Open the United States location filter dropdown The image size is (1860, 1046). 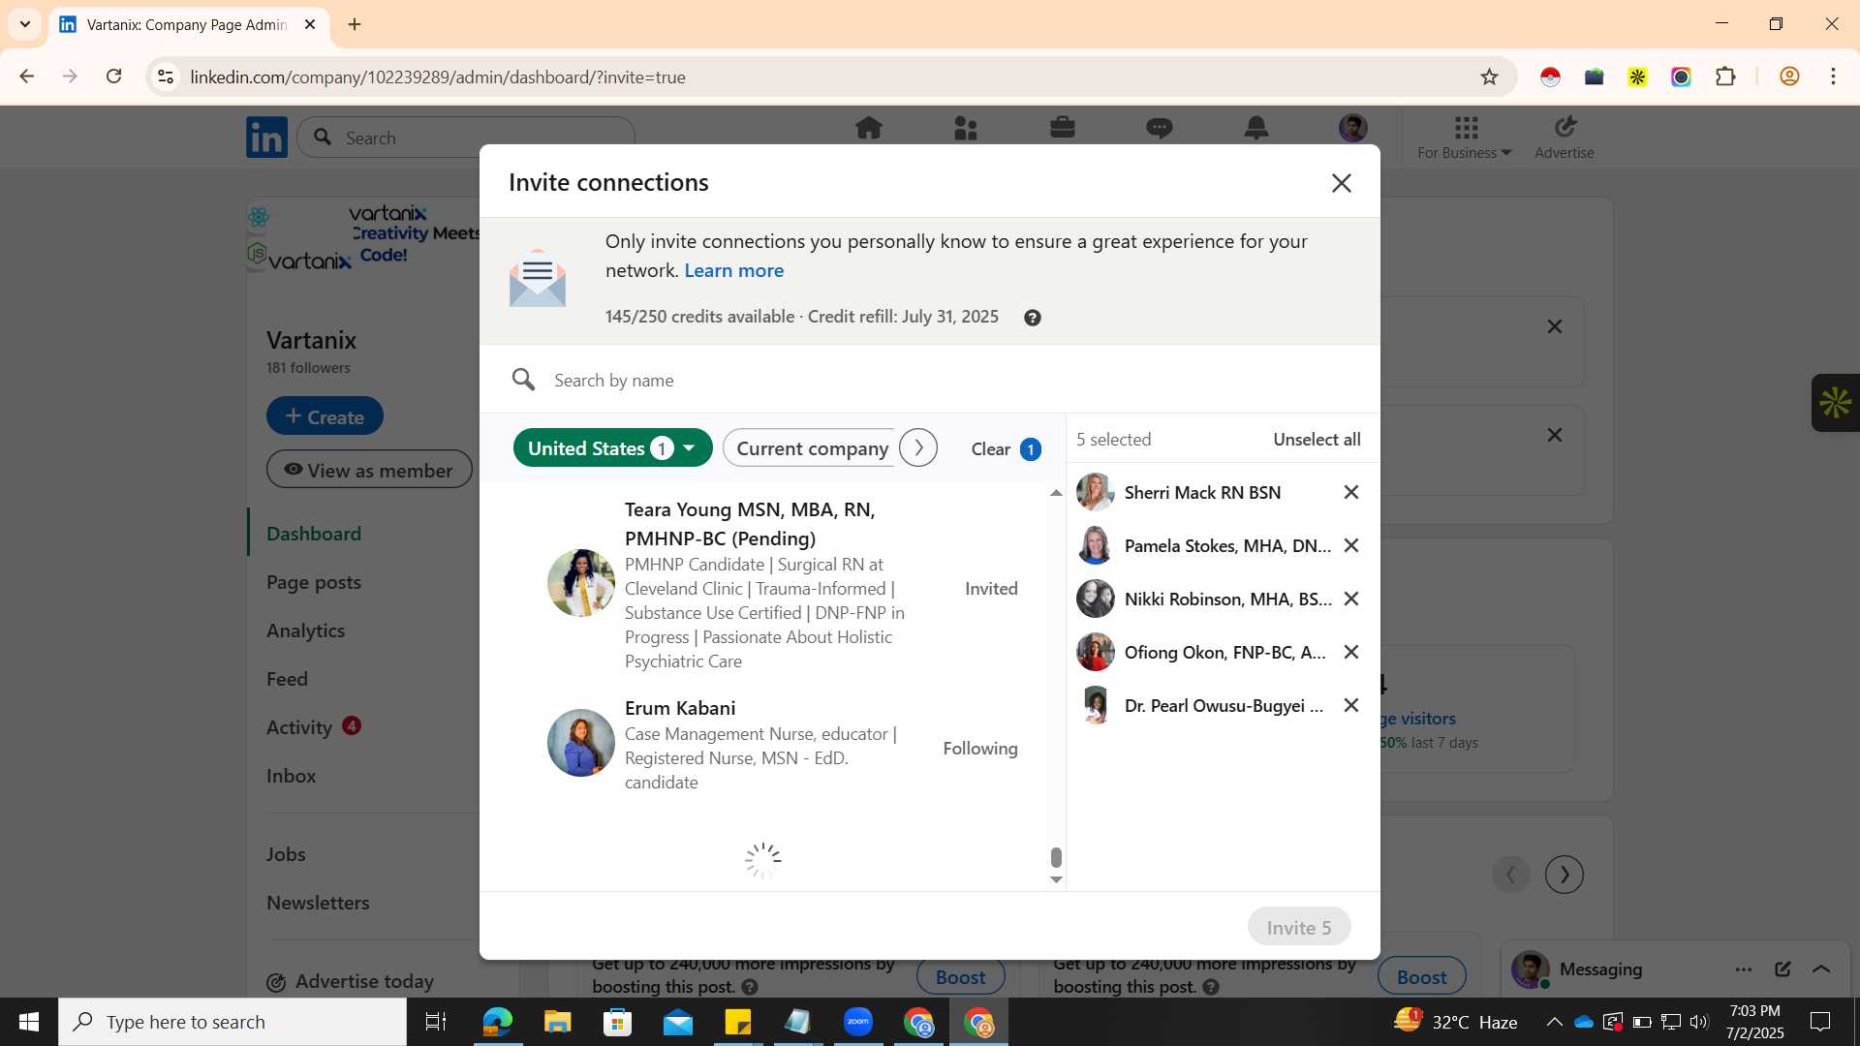(612, 448)
